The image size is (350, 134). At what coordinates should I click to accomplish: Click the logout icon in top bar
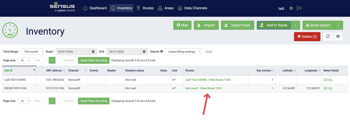(x=299, y=8)
